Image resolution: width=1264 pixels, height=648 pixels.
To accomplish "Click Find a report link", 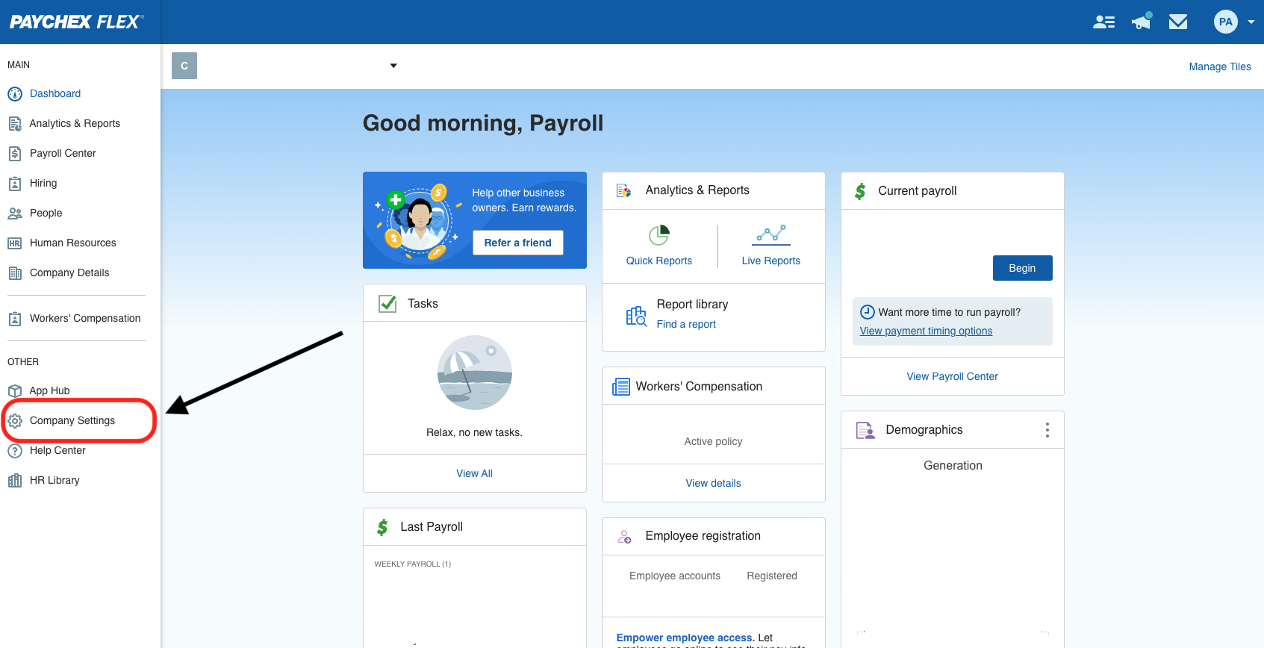I will 686,324.
